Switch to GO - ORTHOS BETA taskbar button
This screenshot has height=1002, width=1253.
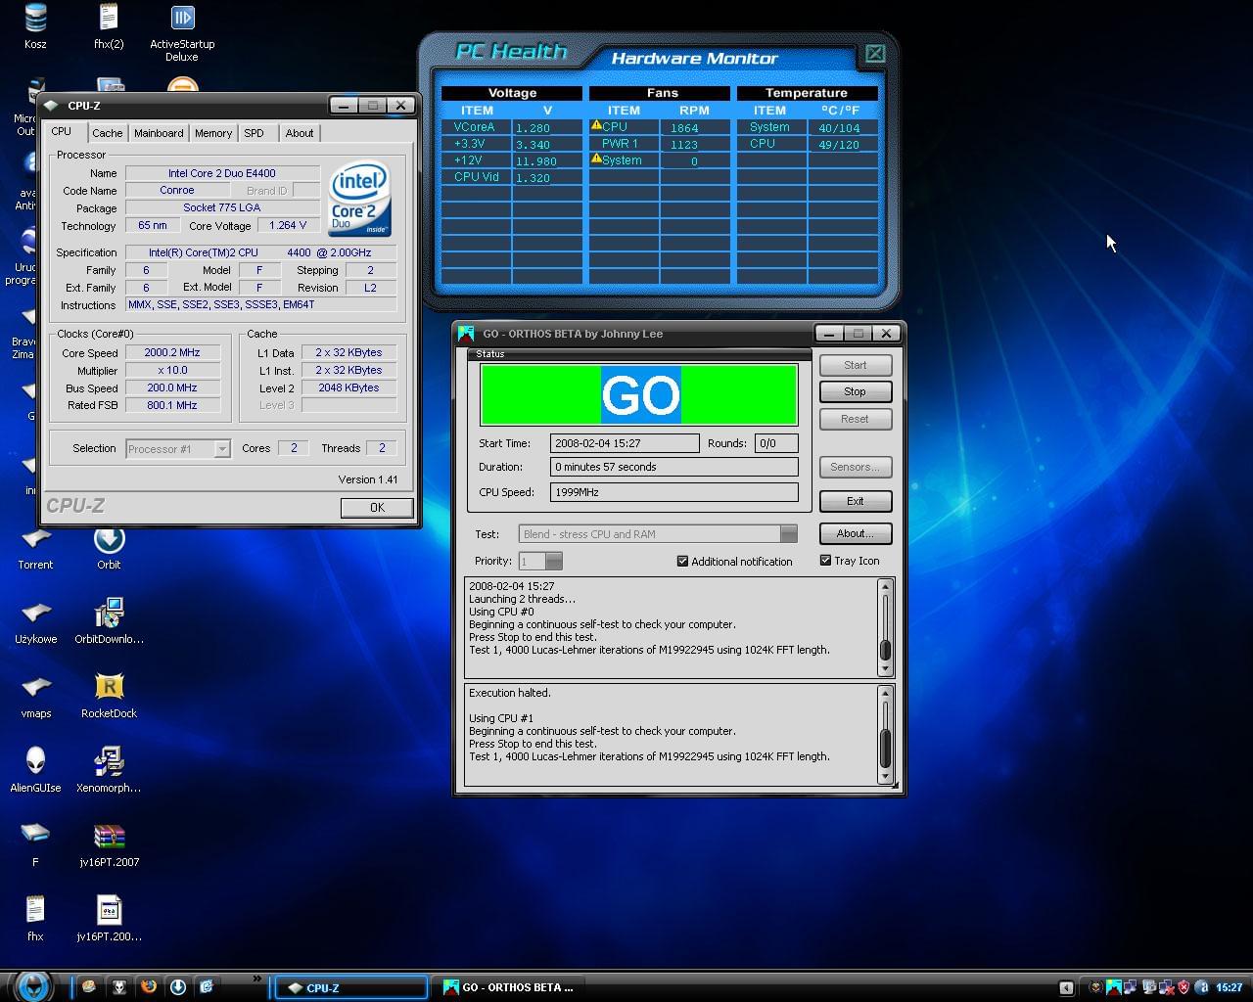pyautogui.click(x=509, y=987)
